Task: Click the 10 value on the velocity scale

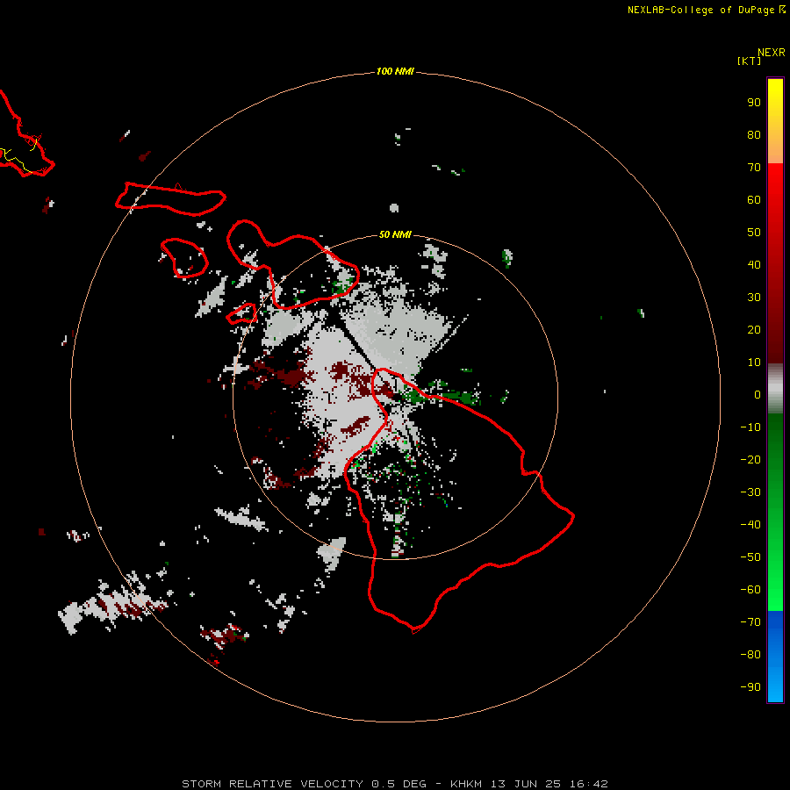Action: tap(754, 363)
